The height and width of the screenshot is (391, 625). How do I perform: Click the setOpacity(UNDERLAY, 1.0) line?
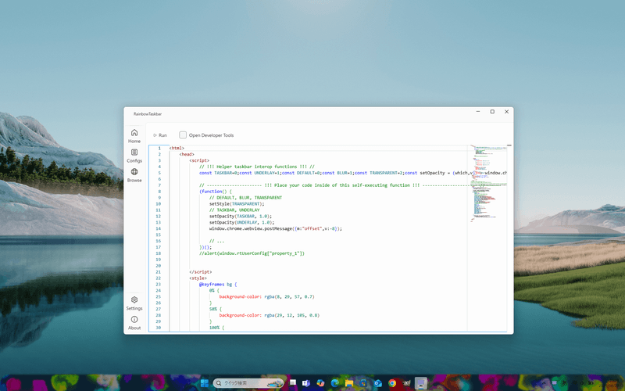(242, 223)
